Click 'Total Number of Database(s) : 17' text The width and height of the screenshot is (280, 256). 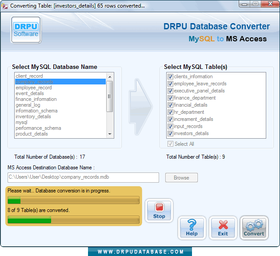tap(50, 157)
